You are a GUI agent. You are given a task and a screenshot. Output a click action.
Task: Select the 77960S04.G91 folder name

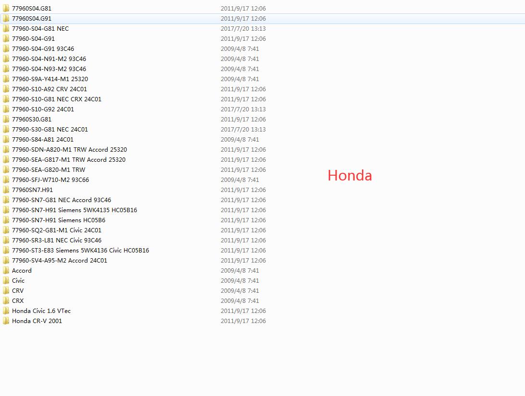[x=32, y=19]
